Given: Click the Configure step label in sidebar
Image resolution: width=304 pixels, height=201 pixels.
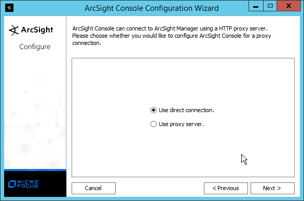Looking at the screenshot, I should point(35,47).
